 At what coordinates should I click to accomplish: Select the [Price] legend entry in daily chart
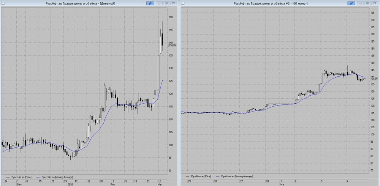(19, 177)
